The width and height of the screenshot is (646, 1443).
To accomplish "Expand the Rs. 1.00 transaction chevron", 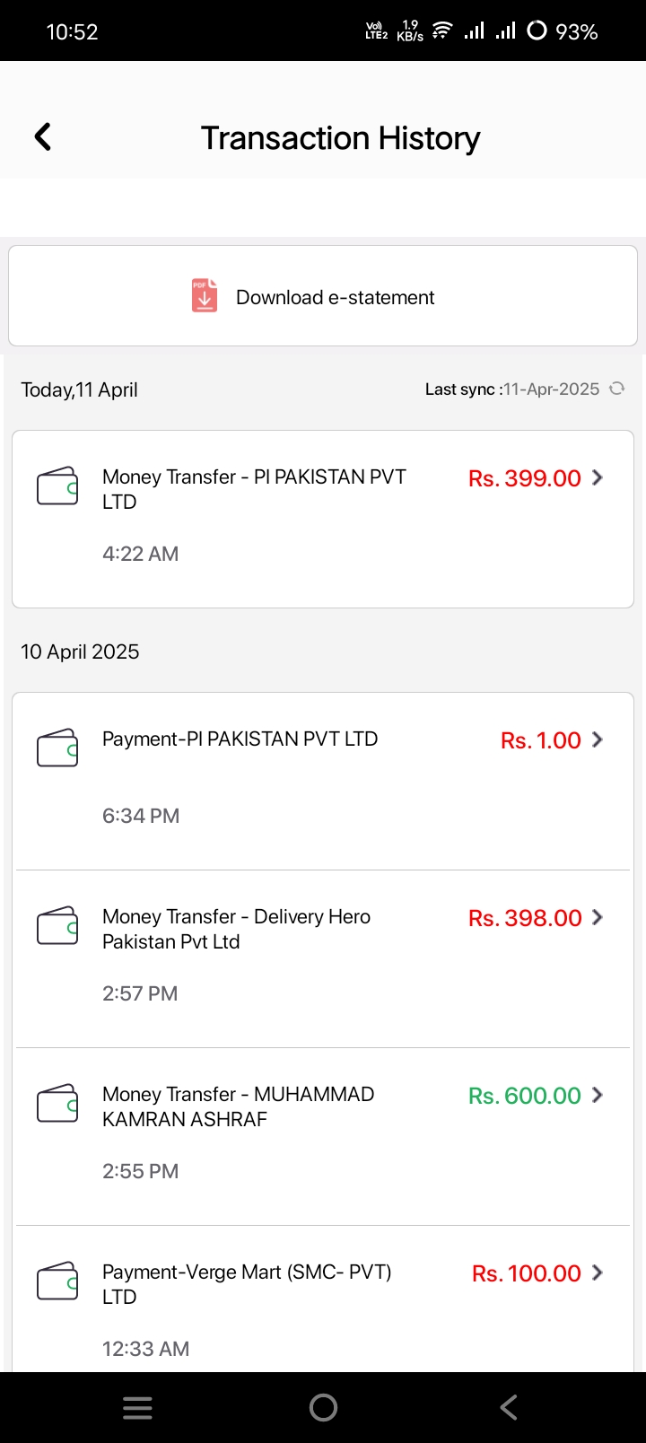I will click(598, 739).
